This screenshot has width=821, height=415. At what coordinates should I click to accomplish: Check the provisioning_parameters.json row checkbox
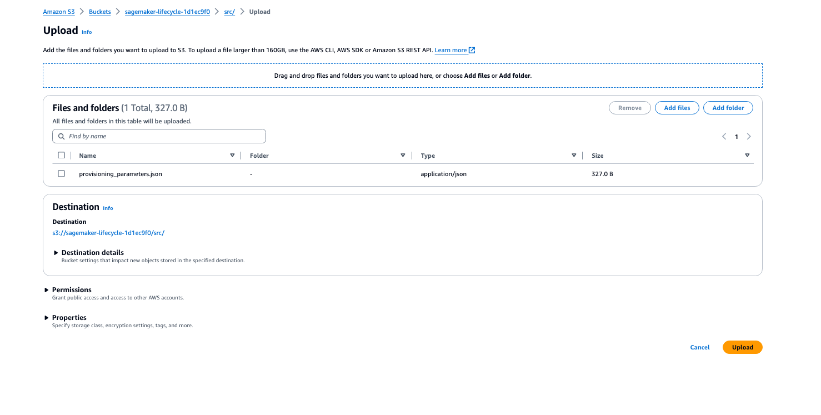click(x=62, y=174)
